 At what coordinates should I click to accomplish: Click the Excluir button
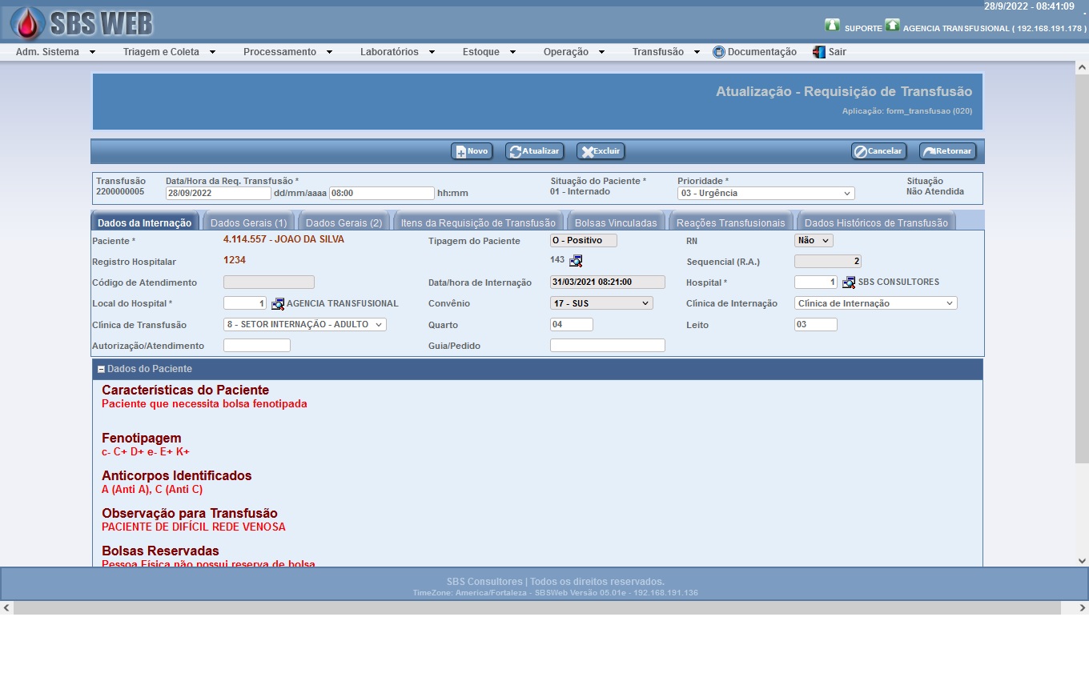[x=601, y=151]
